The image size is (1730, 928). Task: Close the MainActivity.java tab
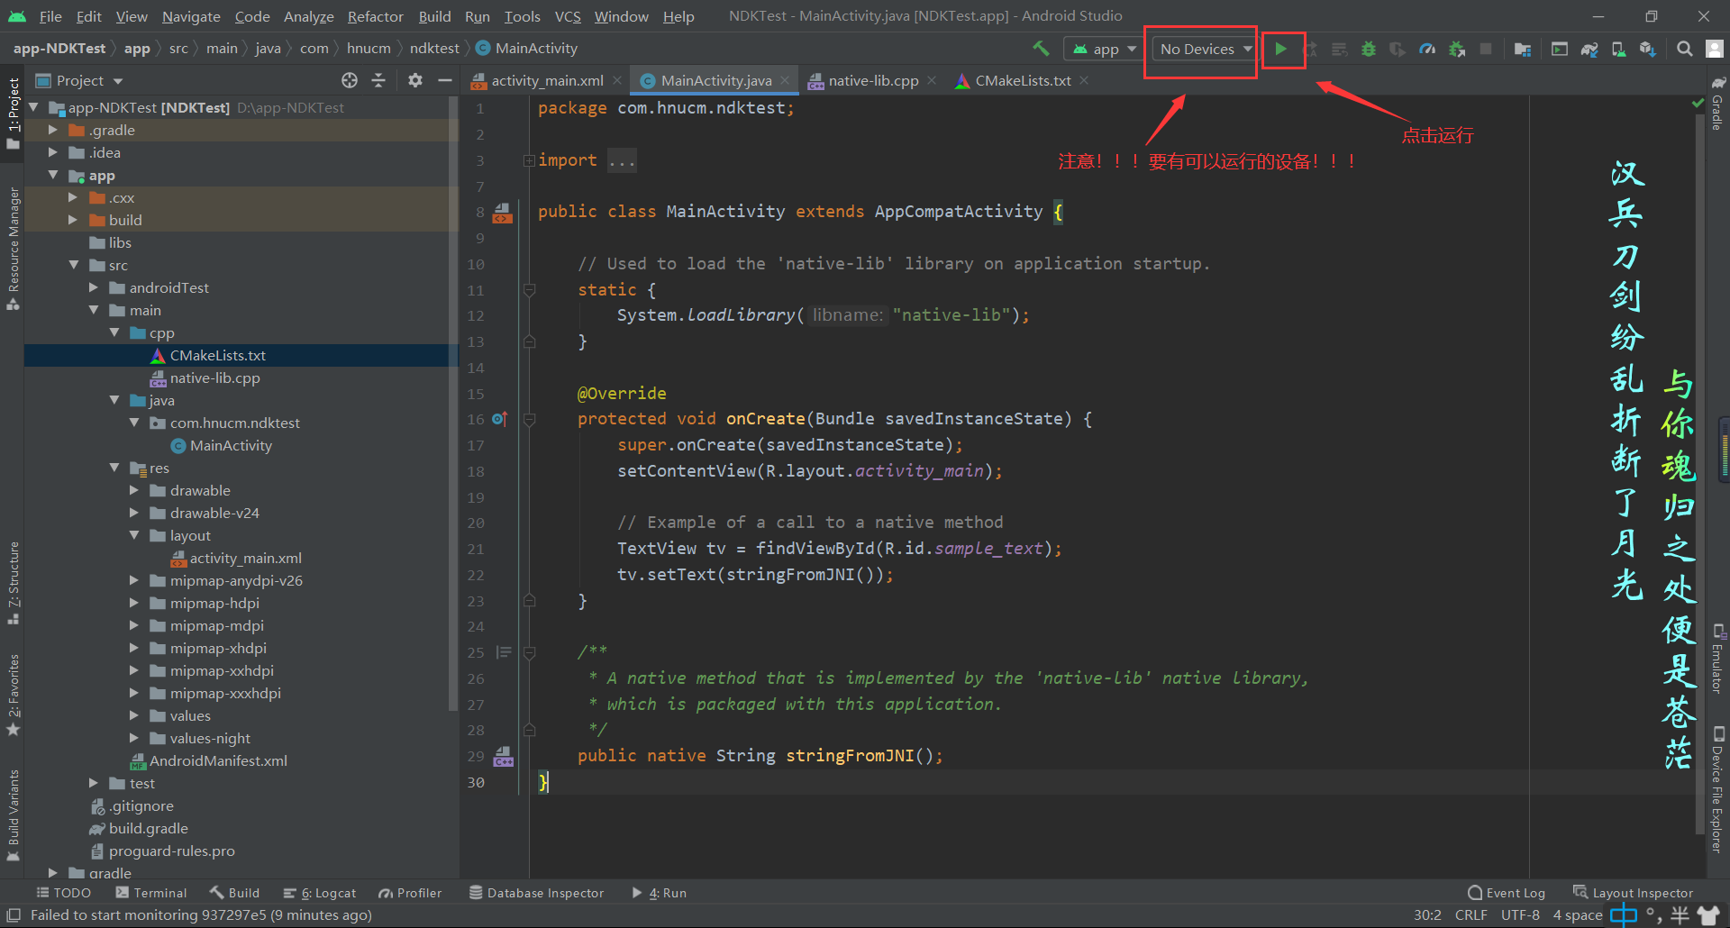point(785,80)
